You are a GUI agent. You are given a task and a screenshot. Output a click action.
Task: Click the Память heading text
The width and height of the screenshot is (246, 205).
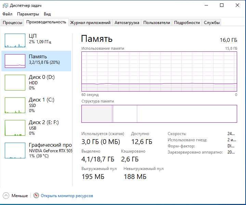tap(96, 39)
